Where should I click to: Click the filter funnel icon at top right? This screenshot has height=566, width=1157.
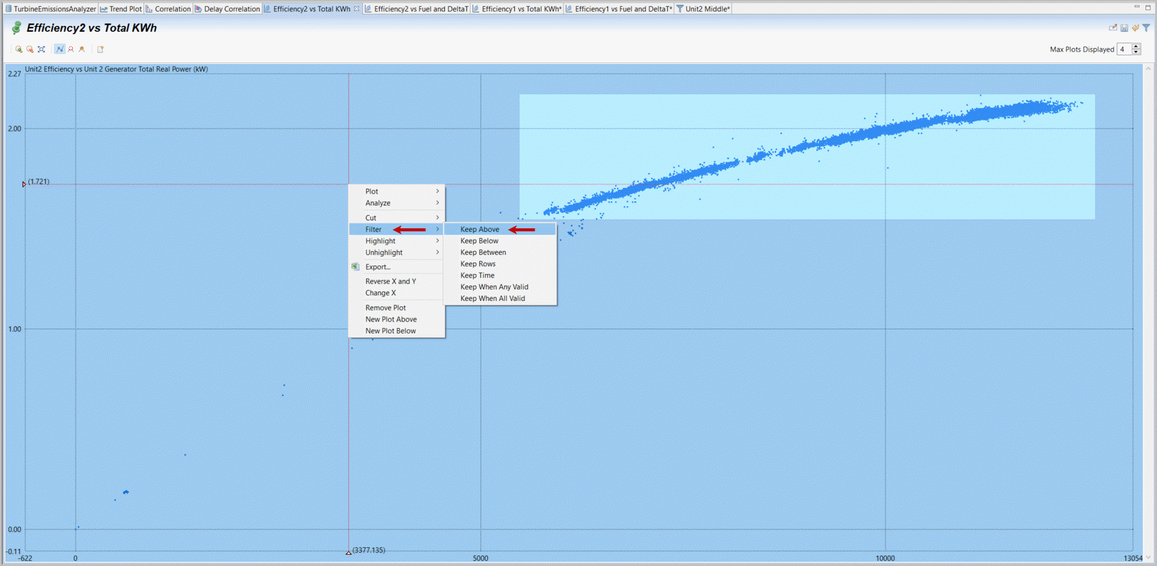(1146, 28)
